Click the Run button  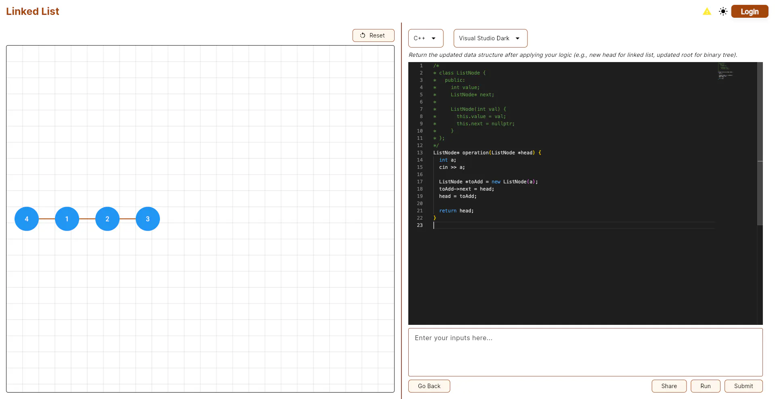(x=706, y=386)
